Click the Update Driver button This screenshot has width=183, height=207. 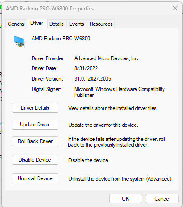35,125
